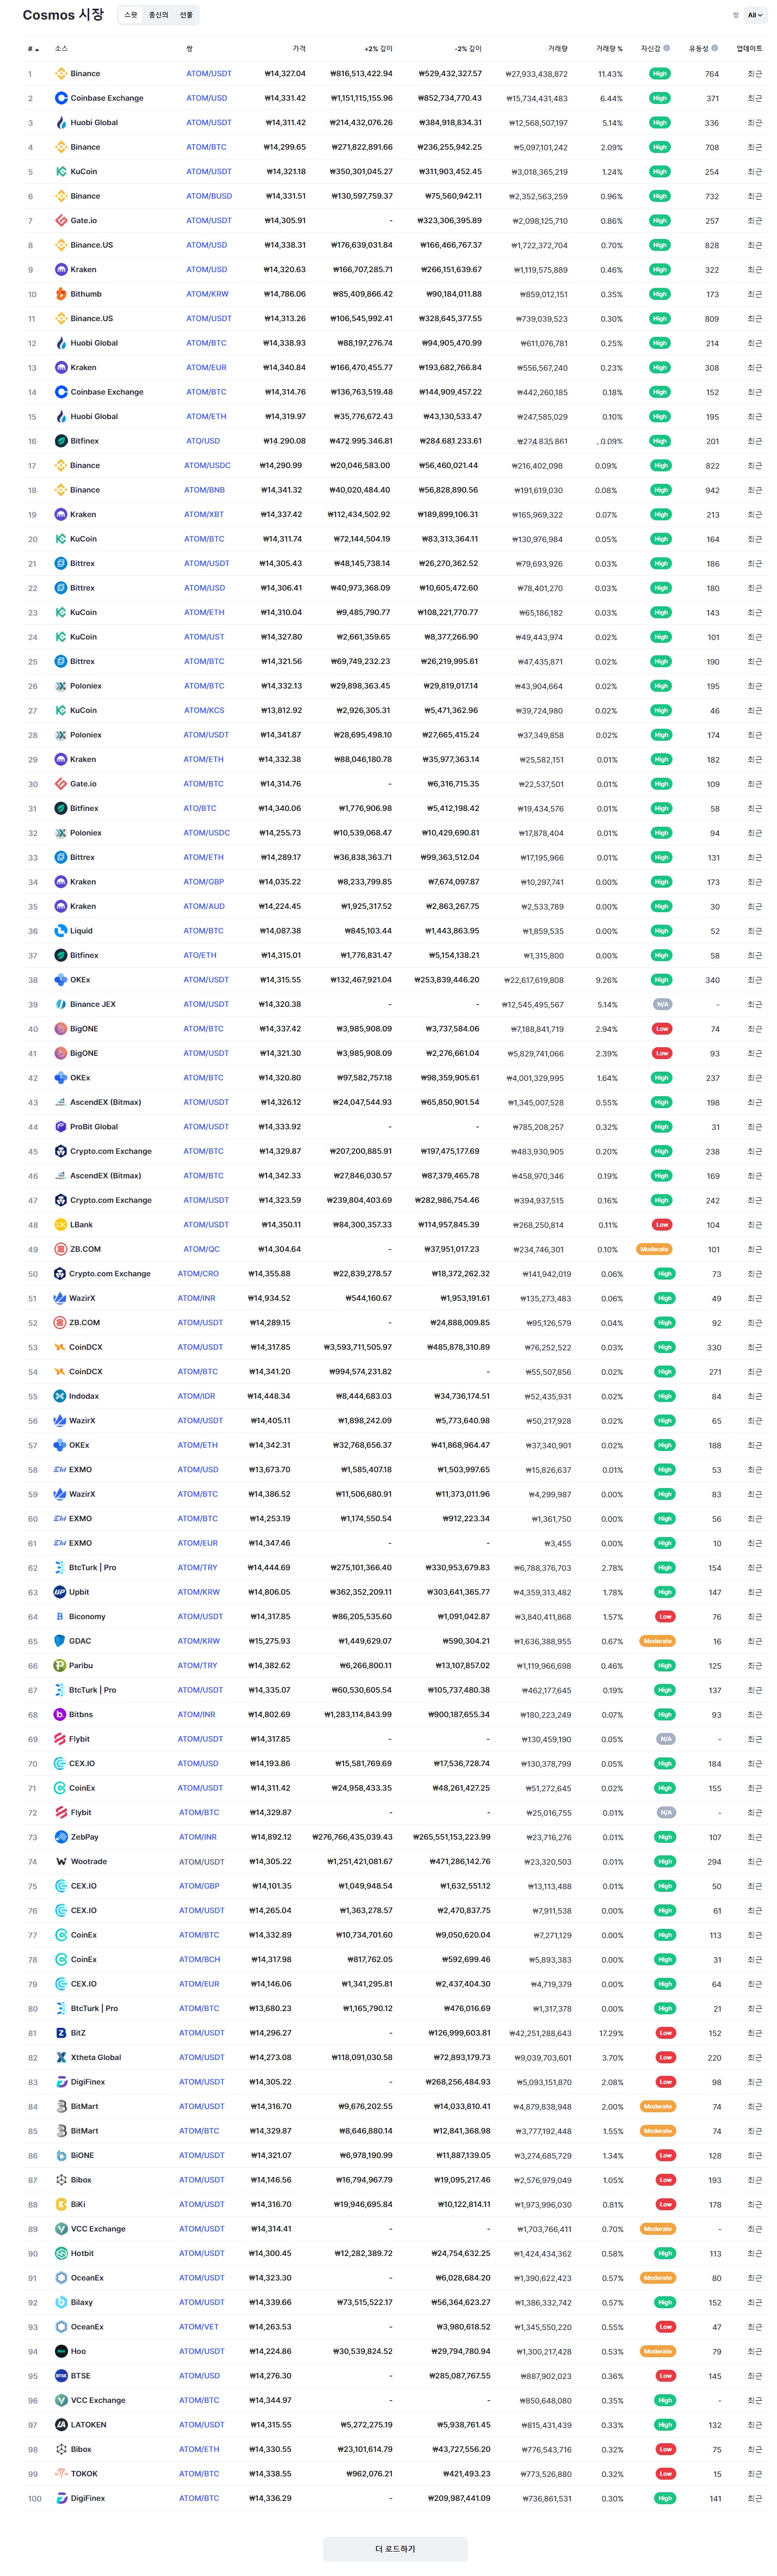The width and height of the screenshot is (777, 2576).
Task: Click the Low badge in LBank row
Action: [x=662, y=1225]
